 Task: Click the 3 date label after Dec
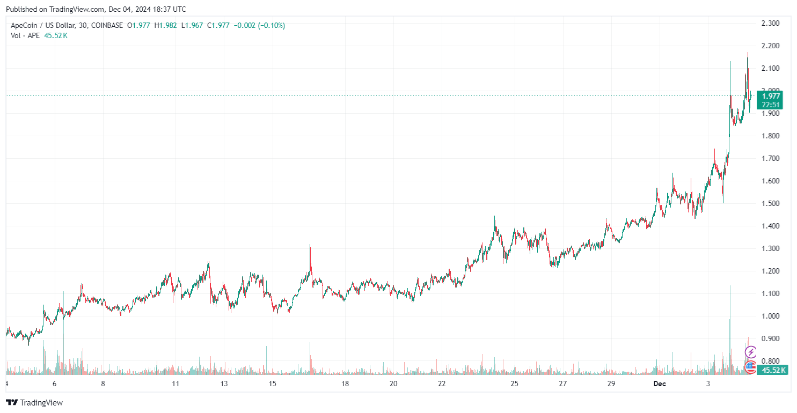[x=708, y=383]
